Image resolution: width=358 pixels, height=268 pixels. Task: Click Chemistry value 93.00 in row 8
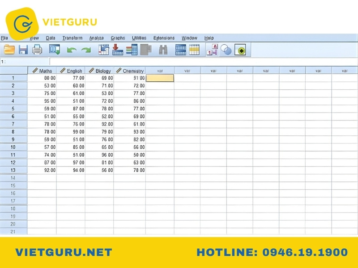tap(130, 132)
